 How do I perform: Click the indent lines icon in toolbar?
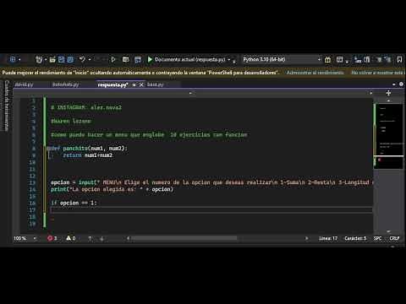[358, 59]
